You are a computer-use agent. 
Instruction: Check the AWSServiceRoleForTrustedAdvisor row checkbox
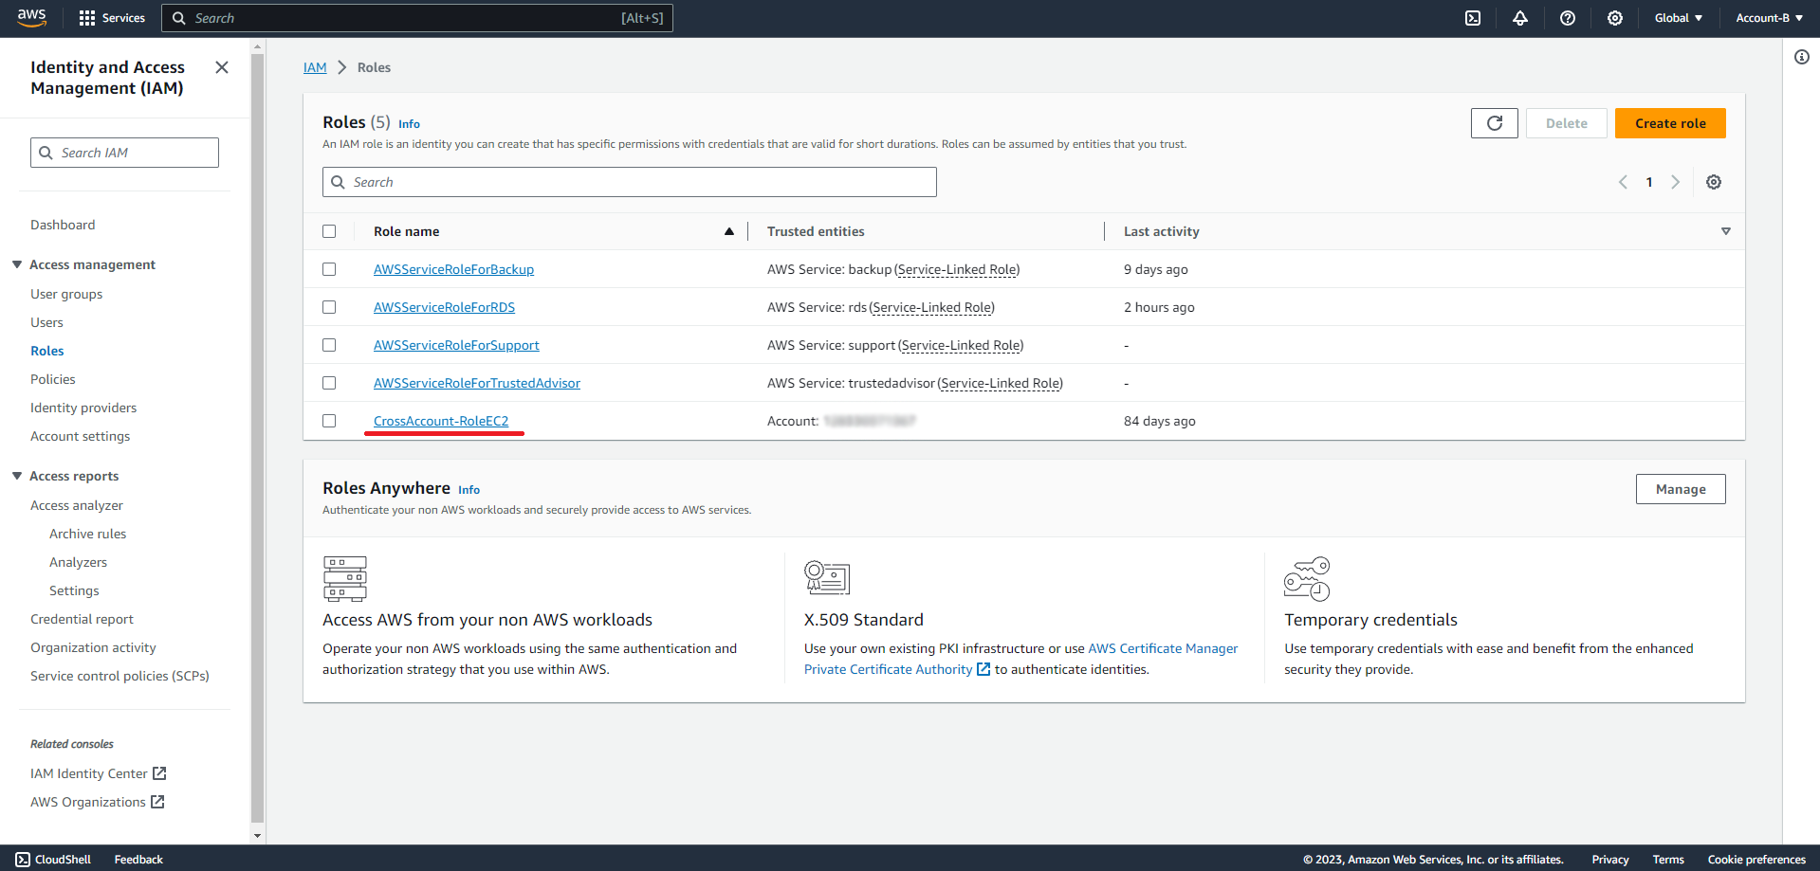(x=329, y=383)
